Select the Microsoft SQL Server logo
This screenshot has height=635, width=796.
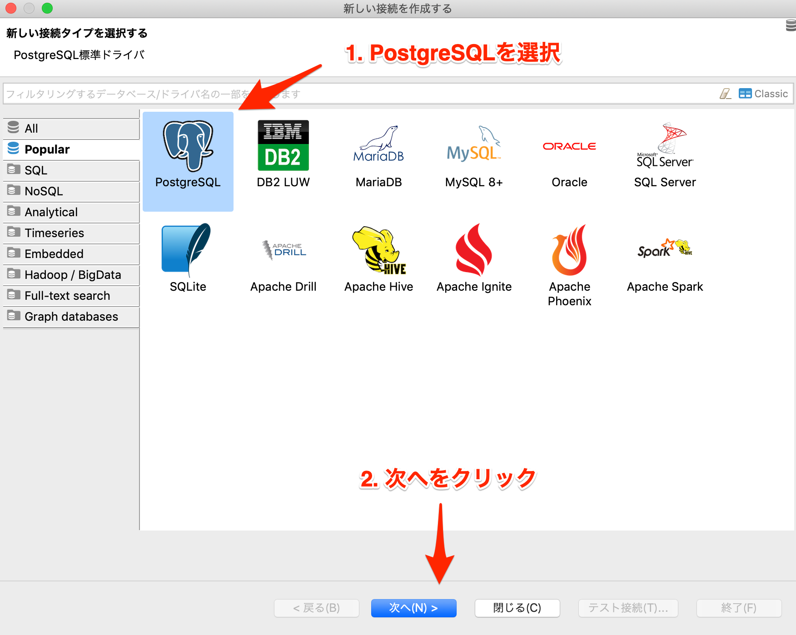[665, 145]
